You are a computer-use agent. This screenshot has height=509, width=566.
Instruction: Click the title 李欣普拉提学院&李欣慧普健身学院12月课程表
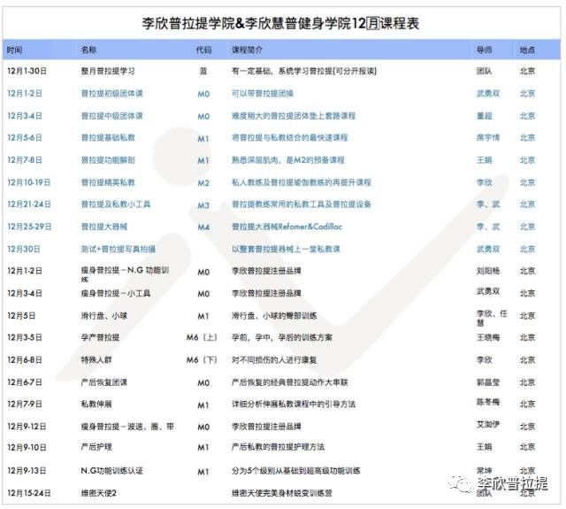[x=280, y=24]
